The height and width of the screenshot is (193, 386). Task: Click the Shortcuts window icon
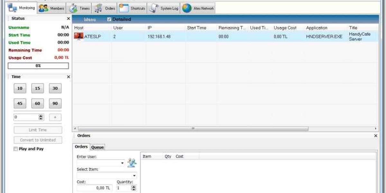[x=124, y=8]
